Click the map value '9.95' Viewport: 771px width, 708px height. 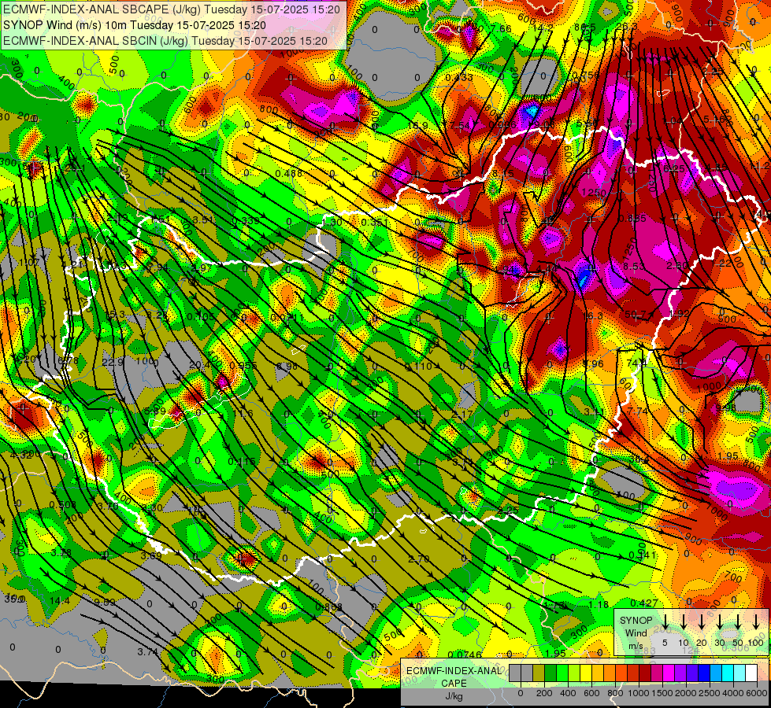coord(726,407)
